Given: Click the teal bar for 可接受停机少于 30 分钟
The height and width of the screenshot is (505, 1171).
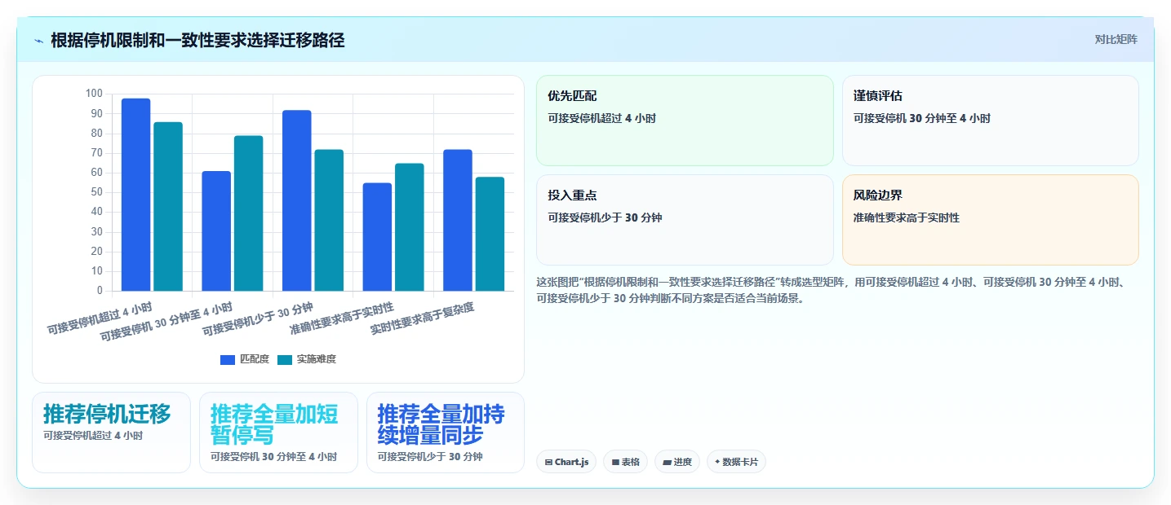Looking at the screenshot, I should point(329,220).
